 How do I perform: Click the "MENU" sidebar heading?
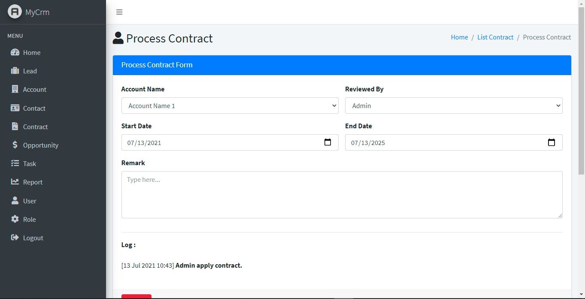tap(15, 36)
